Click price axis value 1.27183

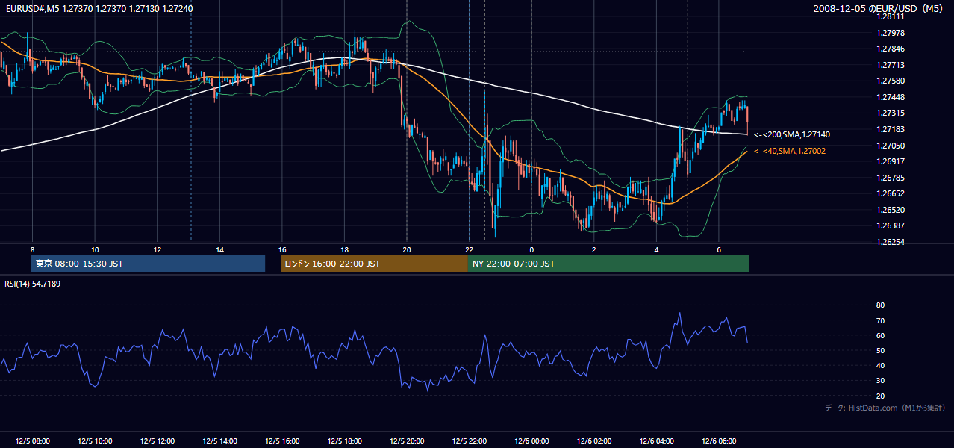[891, 129]
